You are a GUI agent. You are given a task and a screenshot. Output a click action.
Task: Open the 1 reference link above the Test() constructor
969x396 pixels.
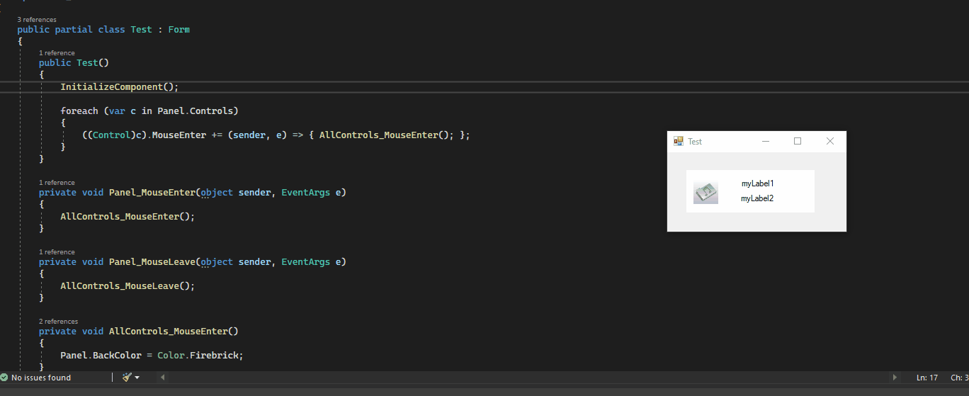click(x=57, y=52)
